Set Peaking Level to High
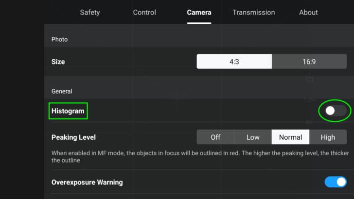 328,137
